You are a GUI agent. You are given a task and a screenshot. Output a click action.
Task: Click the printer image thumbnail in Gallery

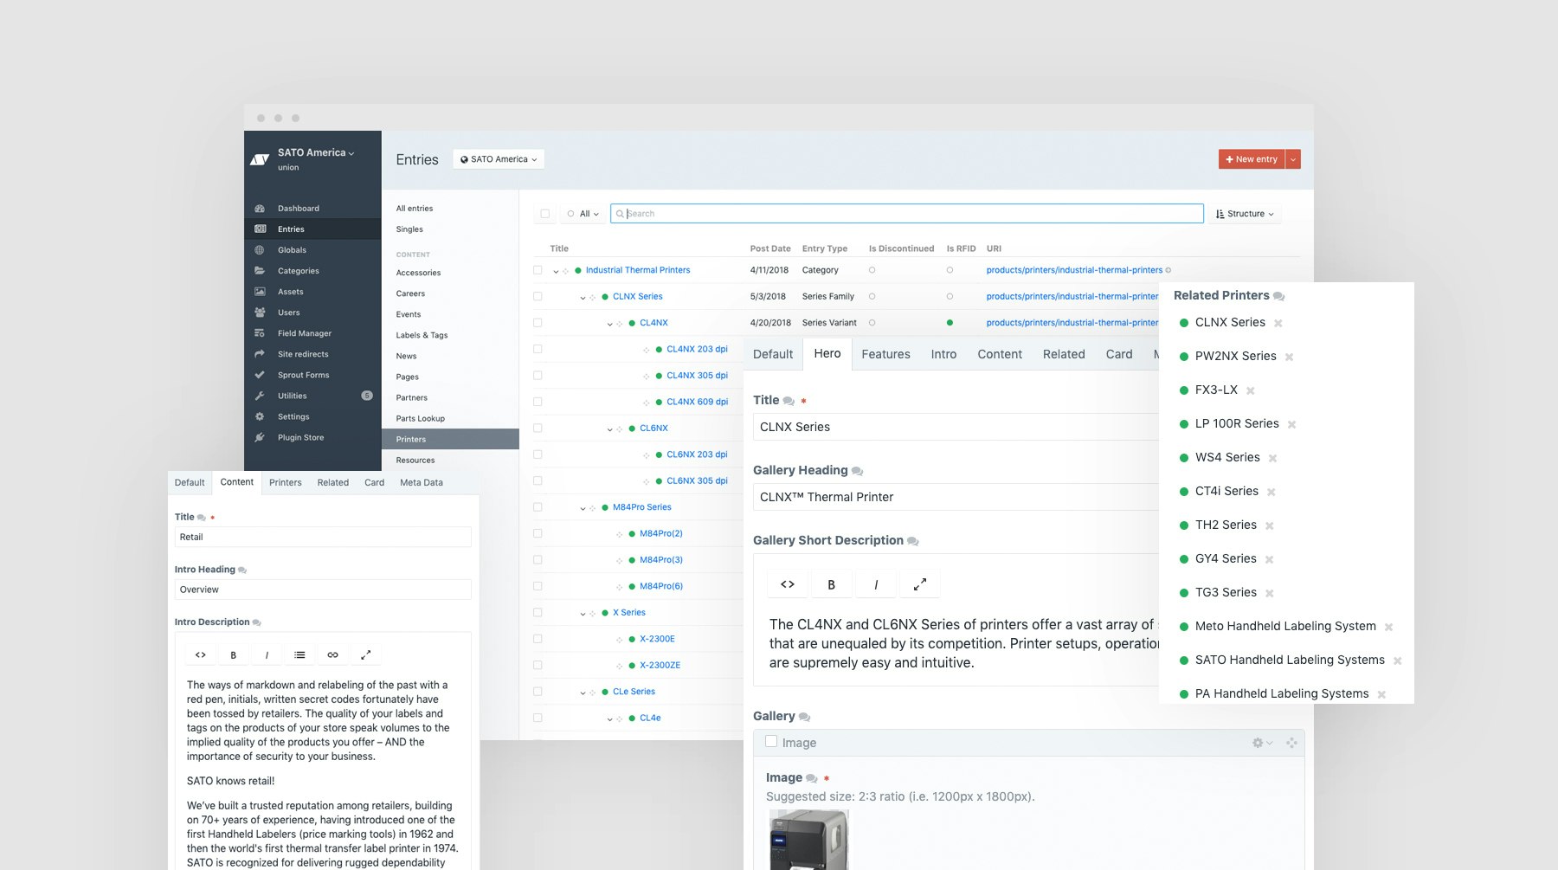click(x=808, y=840)
